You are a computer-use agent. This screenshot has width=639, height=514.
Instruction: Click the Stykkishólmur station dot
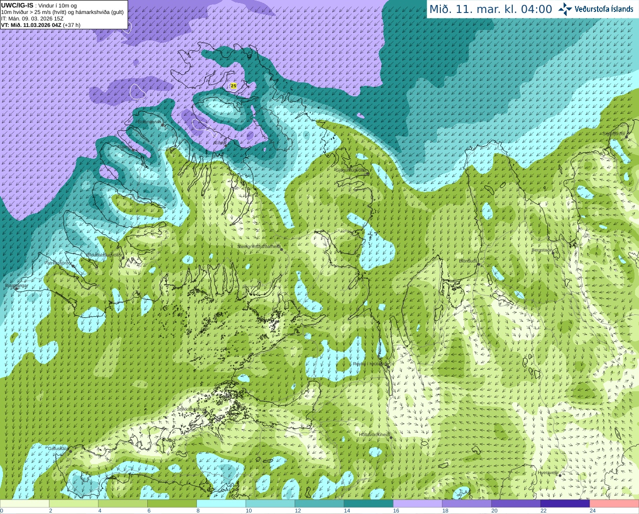pyautogui.click(x=204, y=412)
